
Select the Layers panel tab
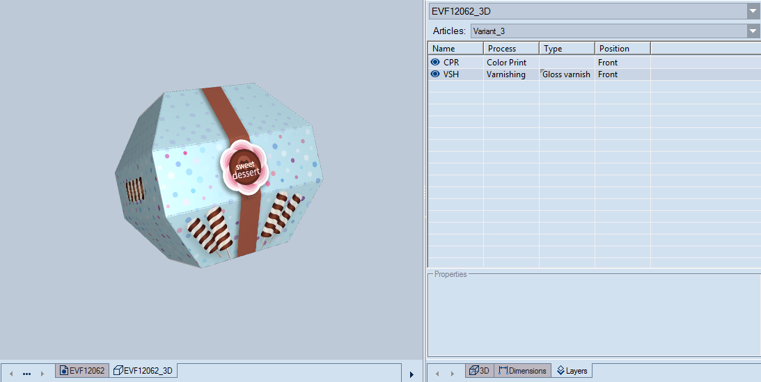[572, 371]
